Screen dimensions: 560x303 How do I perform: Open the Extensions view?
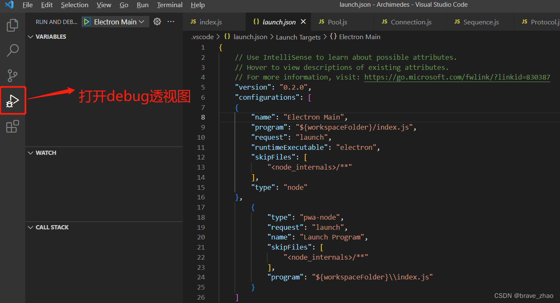click(13, 126)
